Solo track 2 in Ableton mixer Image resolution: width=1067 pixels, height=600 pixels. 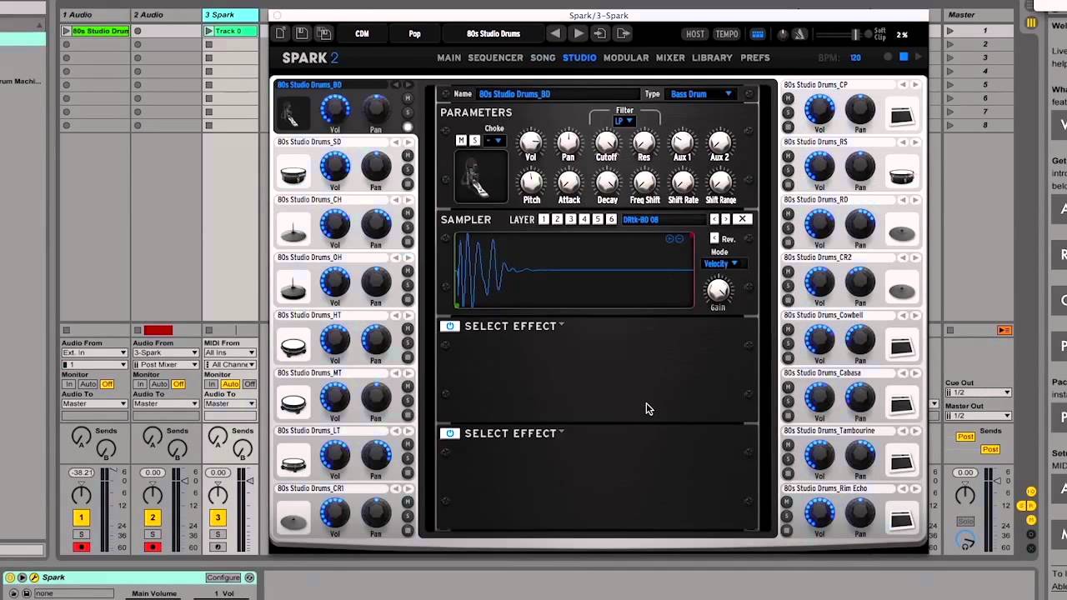pos(152,534)
